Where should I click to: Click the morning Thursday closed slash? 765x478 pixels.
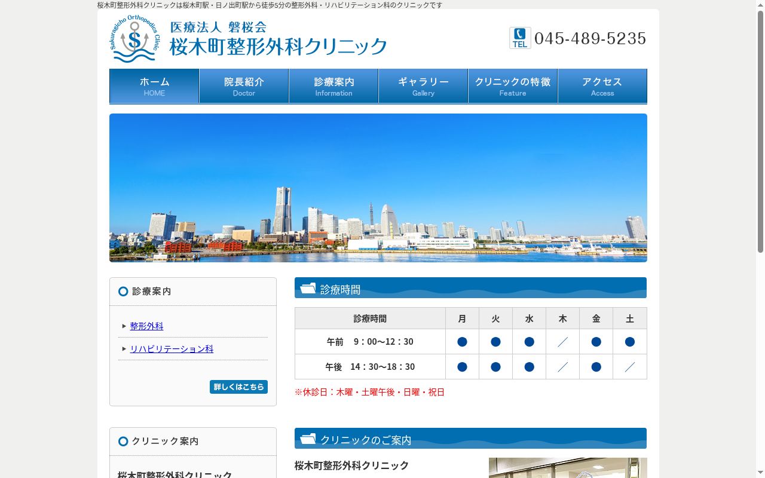pos(562,342)
